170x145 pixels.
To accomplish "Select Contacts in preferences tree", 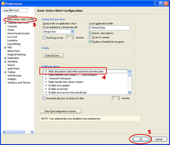I will [x=12, y=26].
